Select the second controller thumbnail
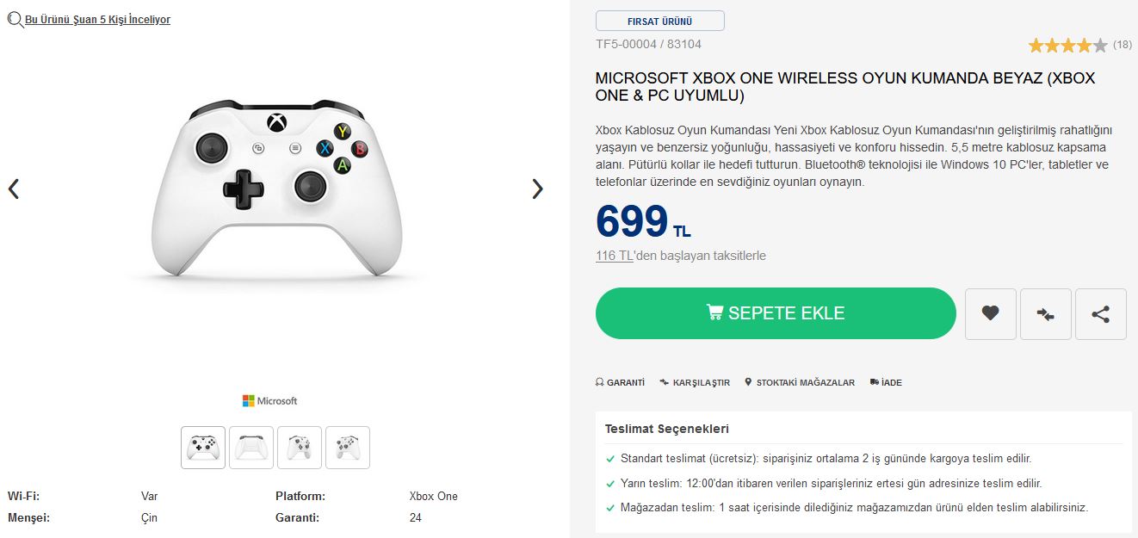Image resolution: width=1138 pixels, height=538 pixels. point(251,448)
